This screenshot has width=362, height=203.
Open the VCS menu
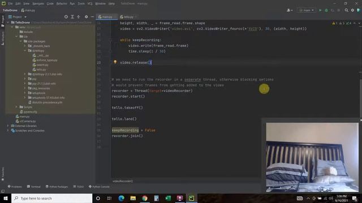click(x=90, y=4)
